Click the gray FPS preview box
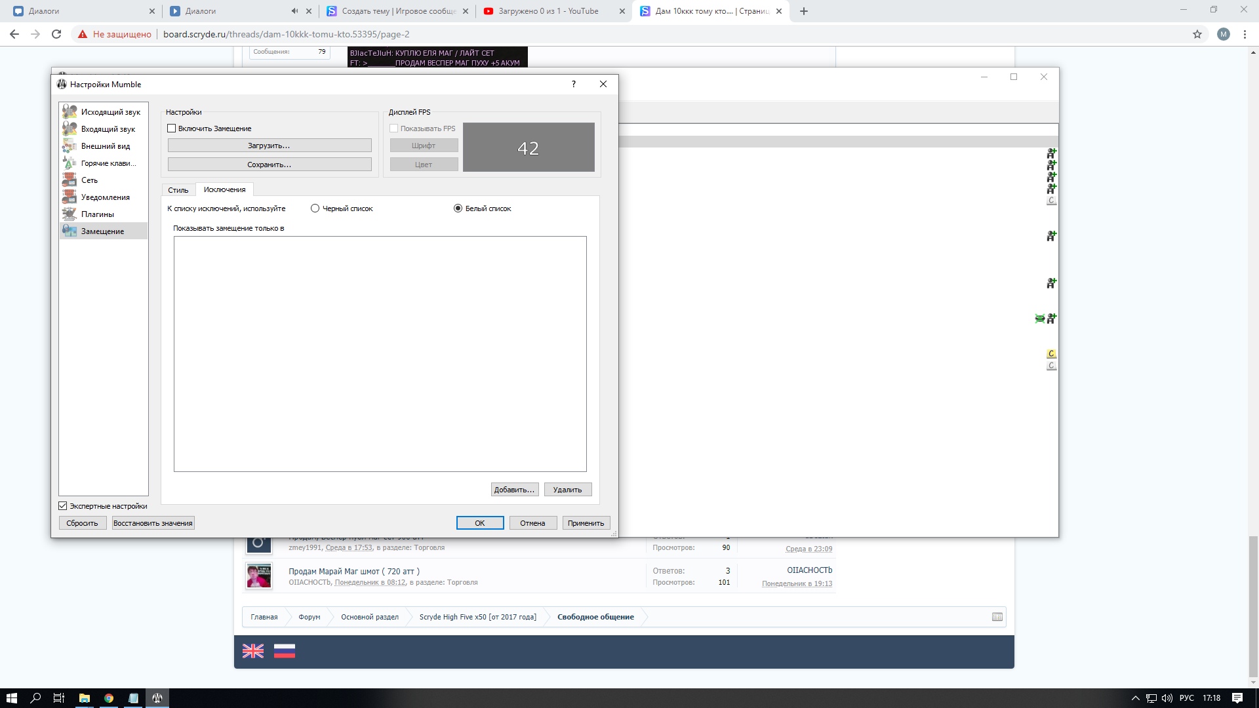Image resolution: width=1259 pixels, height=708 pixels. [x=529, y=147]
